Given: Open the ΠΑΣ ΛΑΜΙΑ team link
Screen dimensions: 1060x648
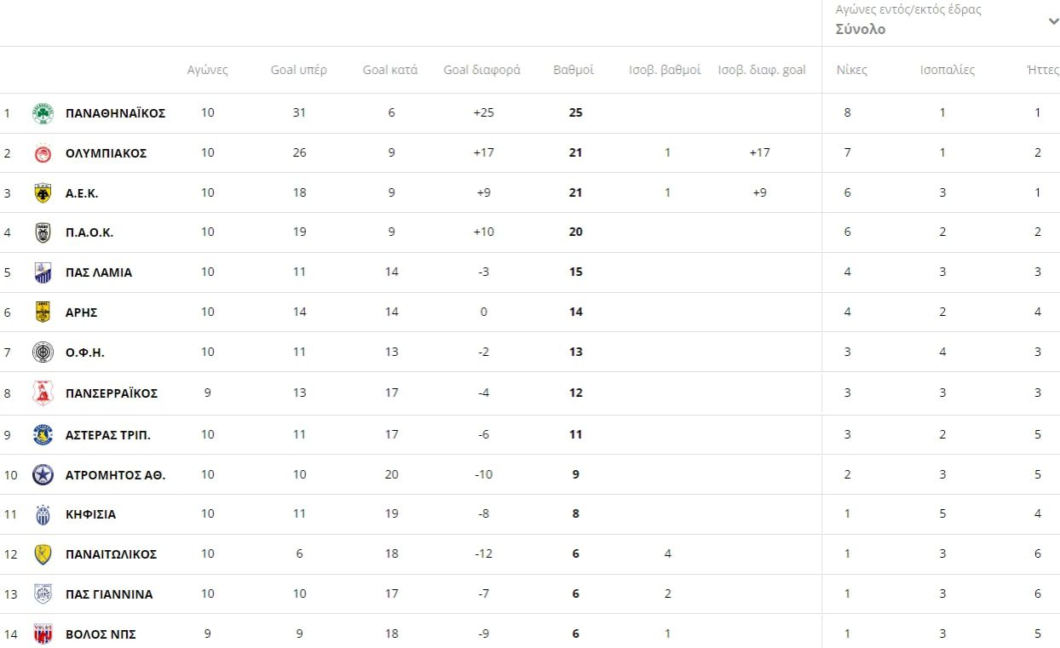Looking at the screenshot, I should [99, 272].
